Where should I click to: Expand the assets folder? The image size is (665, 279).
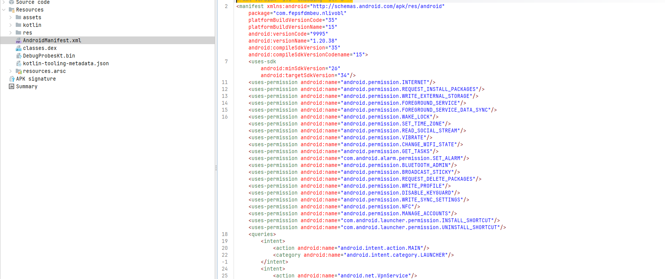pos(11,17)
